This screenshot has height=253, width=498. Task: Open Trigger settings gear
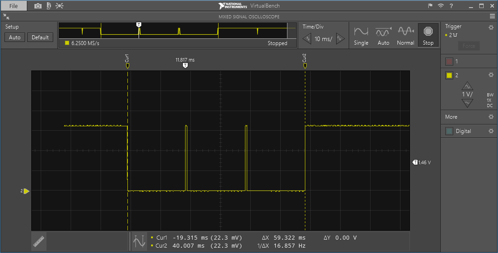491,28
